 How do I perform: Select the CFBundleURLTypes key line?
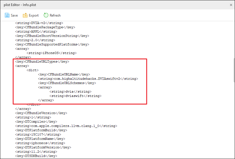coord(42,61)
